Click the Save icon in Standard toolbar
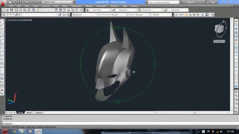This screenshot has width=239, height=134. point(12,10)
